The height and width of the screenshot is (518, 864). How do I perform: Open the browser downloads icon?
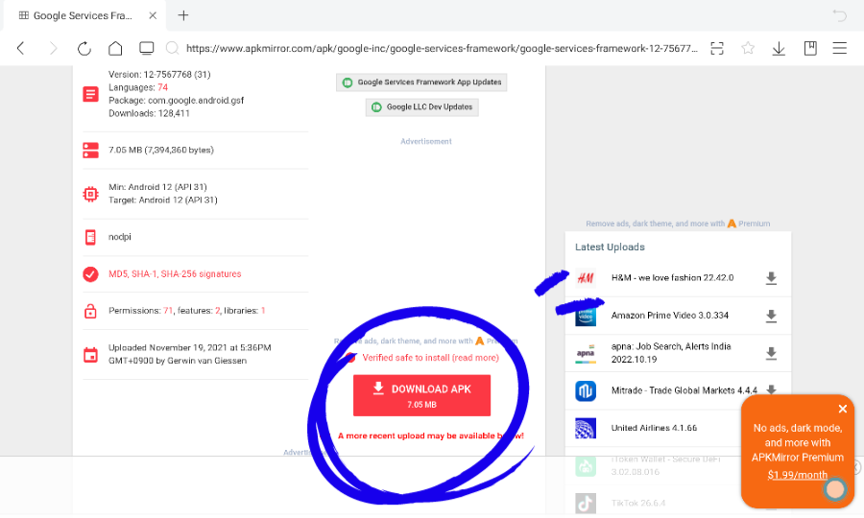point(779,48)
